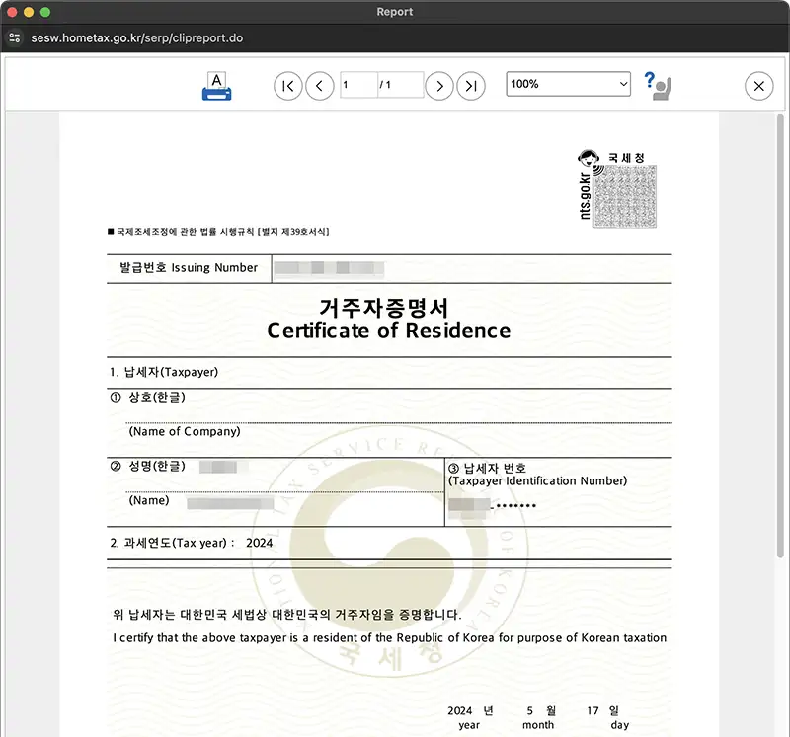Click the 'I certify that the above taxpayer' sentence
Image resolution: width=790 pixels, height=737 pixels.
coord(389,637)
